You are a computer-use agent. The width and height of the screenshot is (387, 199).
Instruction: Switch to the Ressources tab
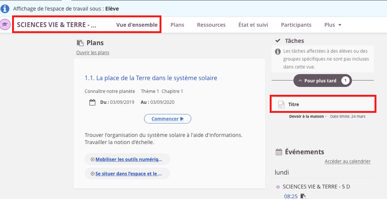(211, 25)
